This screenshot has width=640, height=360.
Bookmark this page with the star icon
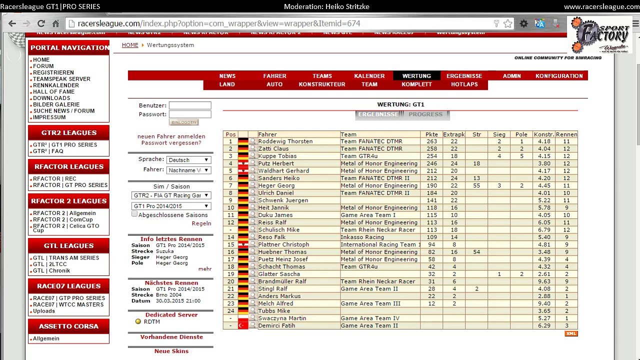507,23
